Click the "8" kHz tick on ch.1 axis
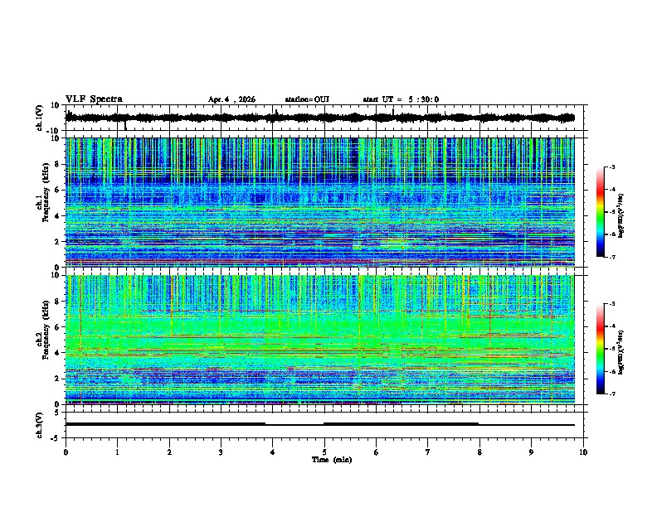The image size is (657, 507). 58,164
